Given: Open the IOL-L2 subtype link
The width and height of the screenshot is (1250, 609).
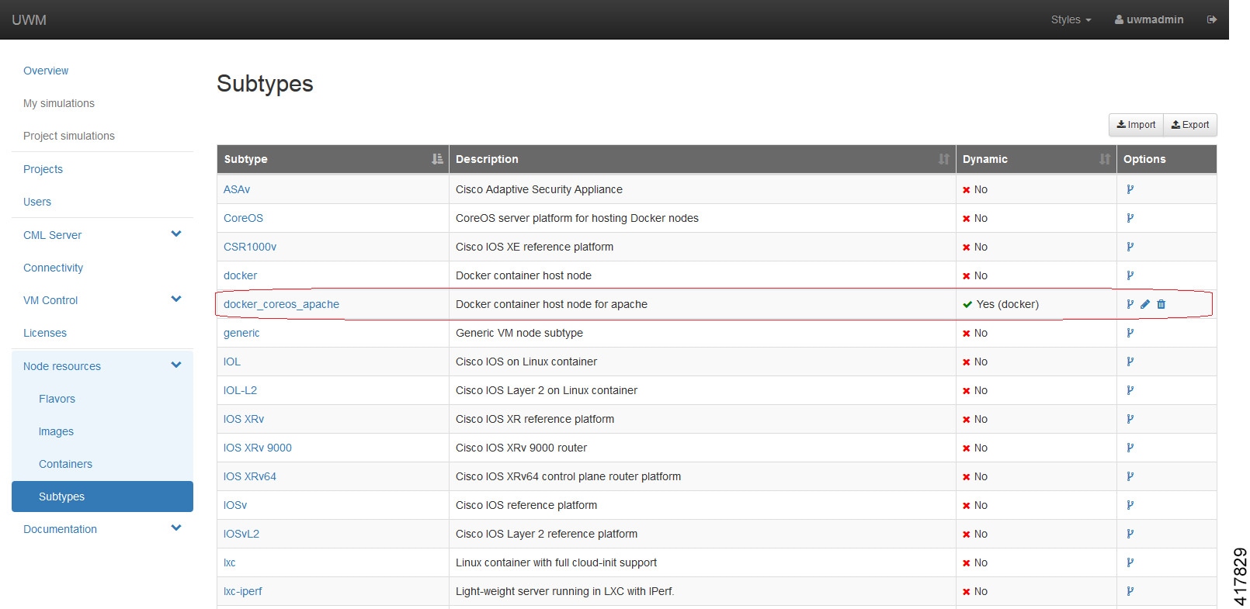Looking at the screenshot, I should point(240,390).
